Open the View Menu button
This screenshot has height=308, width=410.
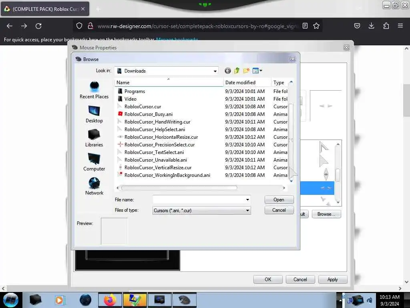click(257, 71)
